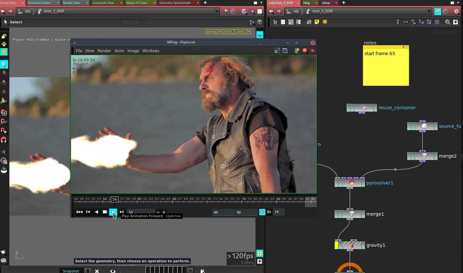Click the Snapshot button
This screenshot has height=273, width=463.
pyautogui.click(x=71, y=271)
